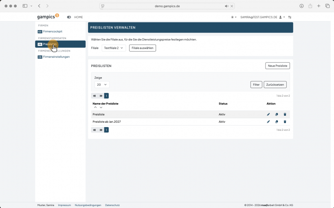Edit the first 'Preisliste' entry with the pencil icon
Image resolution: width=334 pixels, height=208 pixels.
pos(268,114)
